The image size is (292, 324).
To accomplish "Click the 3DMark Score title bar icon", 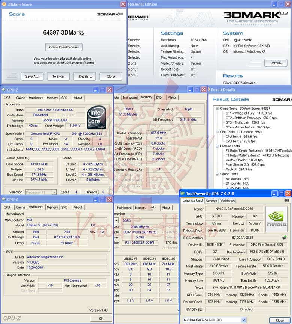I will (4, 4).
